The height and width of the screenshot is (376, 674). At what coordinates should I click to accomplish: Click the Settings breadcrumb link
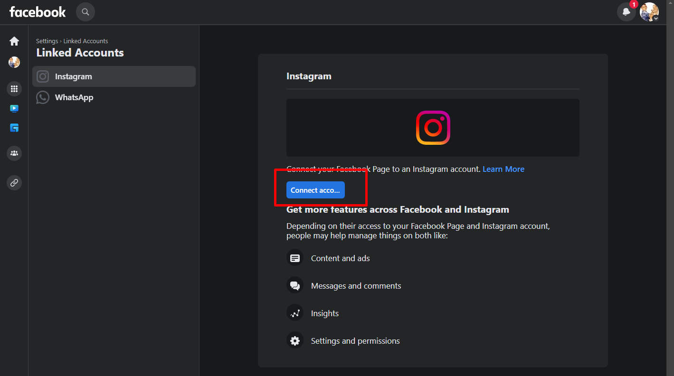(x=47, y=41)
